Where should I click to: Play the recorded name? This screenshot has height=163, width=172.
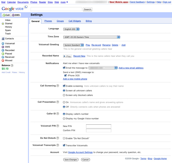coord(67,56)
